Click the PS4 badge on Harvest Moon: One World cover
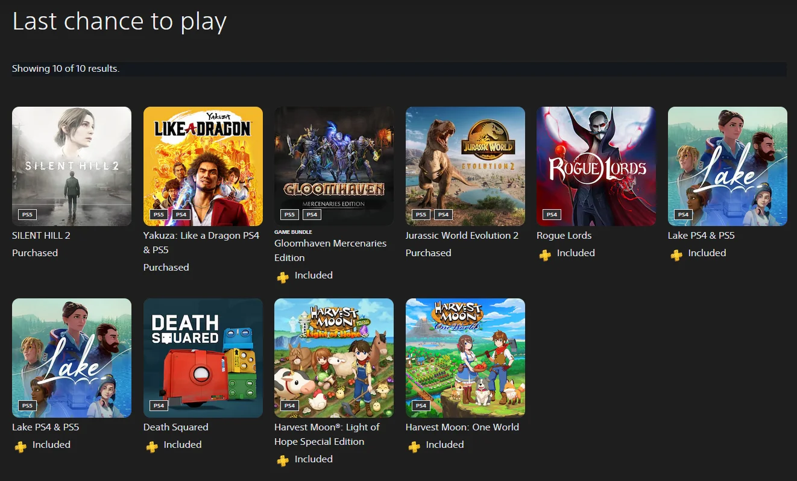This screenshot has height=481, width=797. point(421,406)
